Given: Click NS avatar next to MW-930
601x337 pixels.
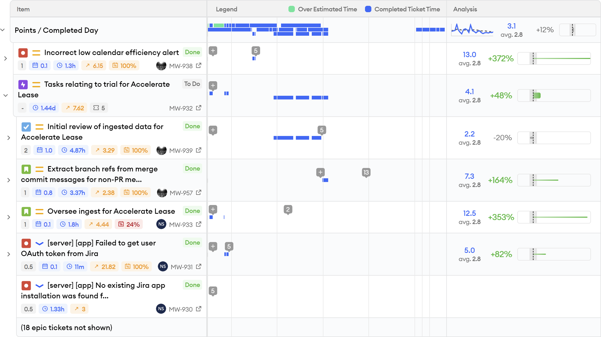Looking at the screenshot, I should pos(161,309).
